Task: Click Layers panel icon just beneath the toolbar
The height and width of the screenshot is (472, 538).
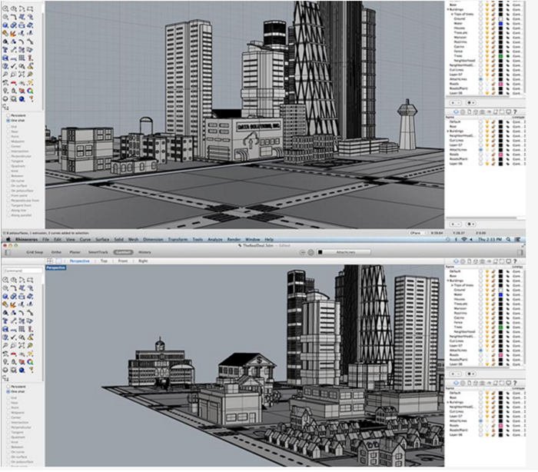Action: (x=457, y=261)
